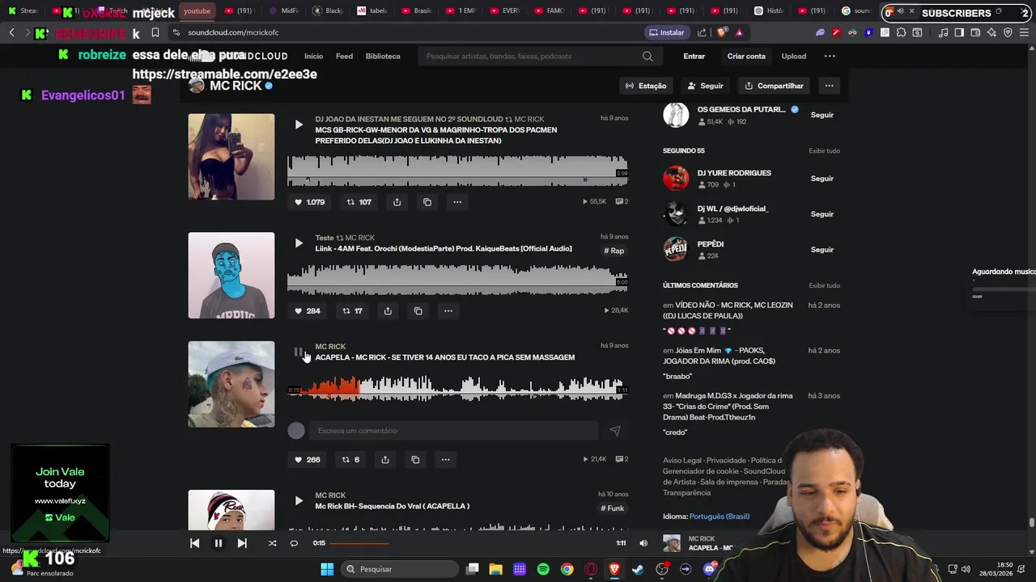The height and width of the screenshot is (582, 1036).
Task: Send the comment with paper plane icon
Action: (615, 431)
